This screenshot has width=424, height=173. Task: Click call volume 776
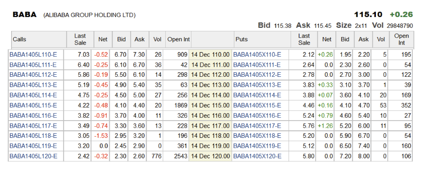pos(157,156)
